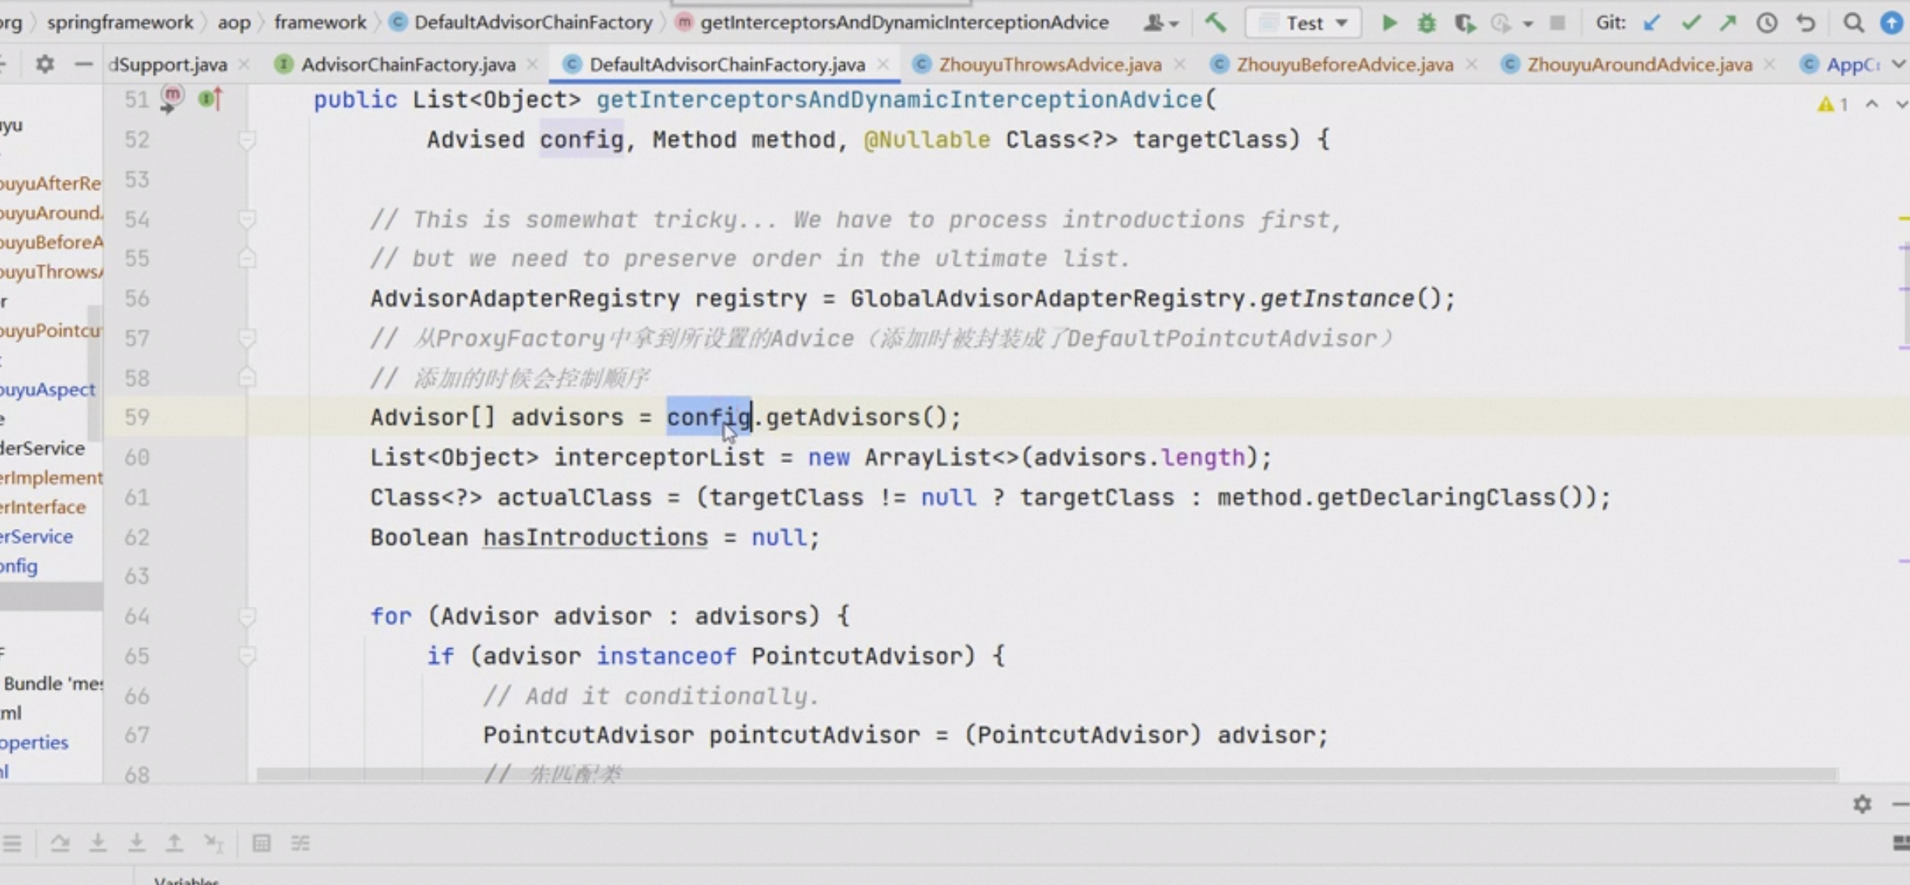Screen dimensions: 1910x885
Task: Click DefaultAdvisorChainFactory breadcrumb
Action: pyautogui.click(x=533, y=22)
